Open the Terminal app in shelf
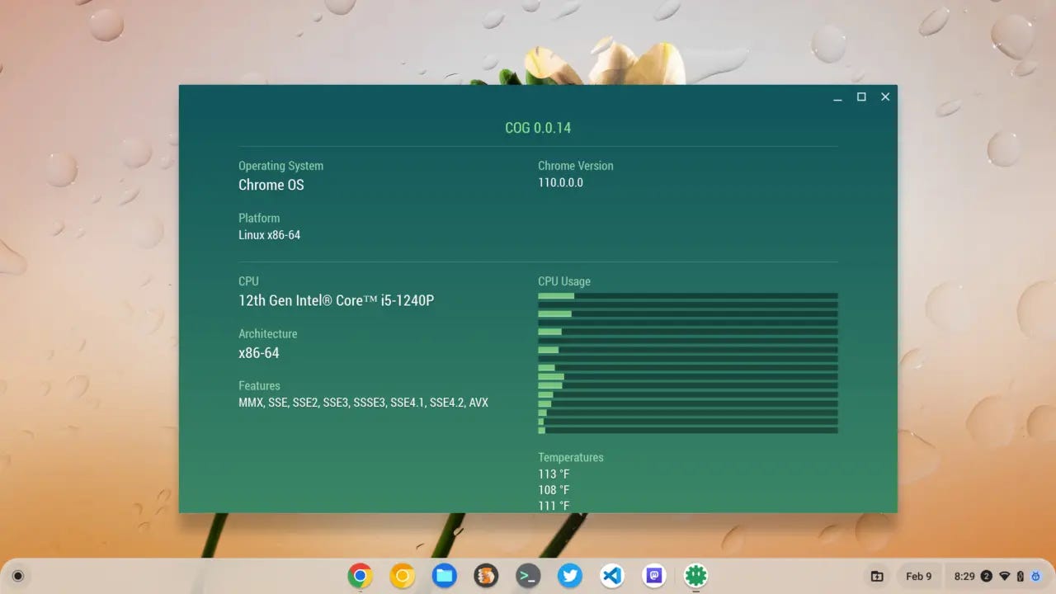Image resolution: width=1056 pixels, height=594 pixels. coord(528,576)
